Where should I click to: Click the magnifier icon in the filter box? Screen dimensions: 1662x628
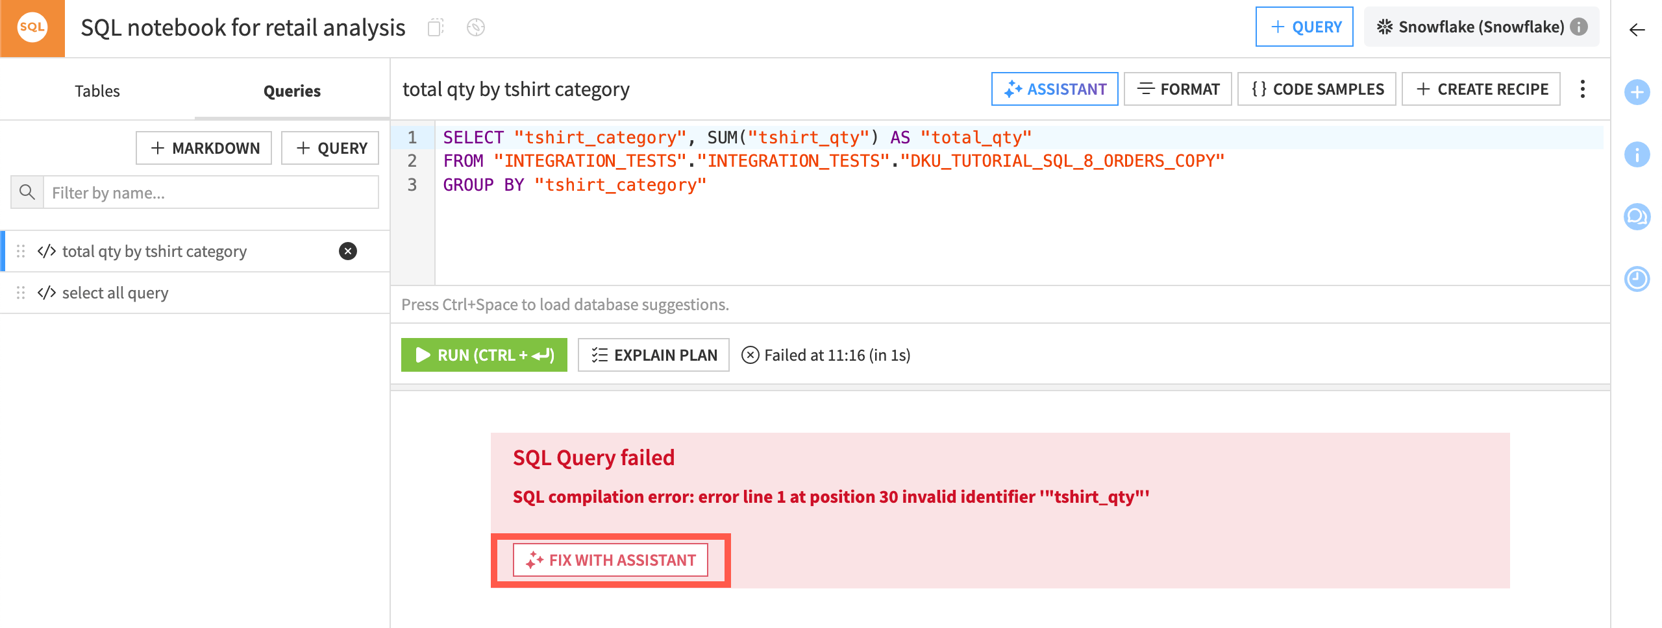point(27,192)
